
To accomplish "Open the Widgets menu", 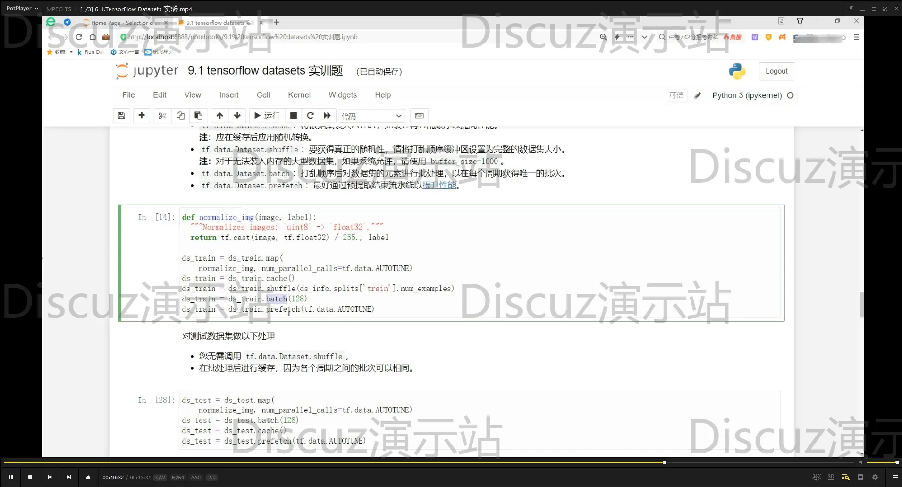I will click(x=343, y=95).
